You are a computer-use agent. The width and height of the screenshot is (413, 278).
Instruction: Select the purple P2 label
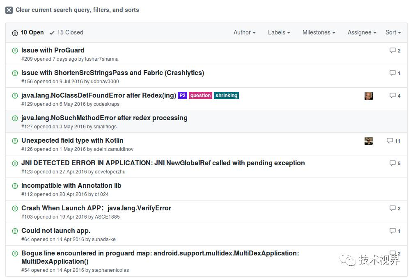pos(182,96)
